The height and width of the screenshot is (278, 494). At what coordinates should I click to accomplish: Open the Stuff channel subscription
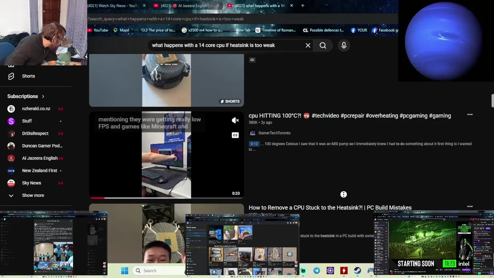tap(27, 121)
